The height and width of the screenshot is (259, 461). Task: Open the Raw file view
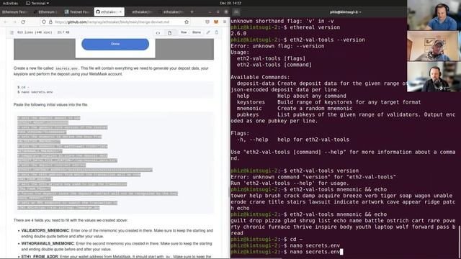pos(184,32)
